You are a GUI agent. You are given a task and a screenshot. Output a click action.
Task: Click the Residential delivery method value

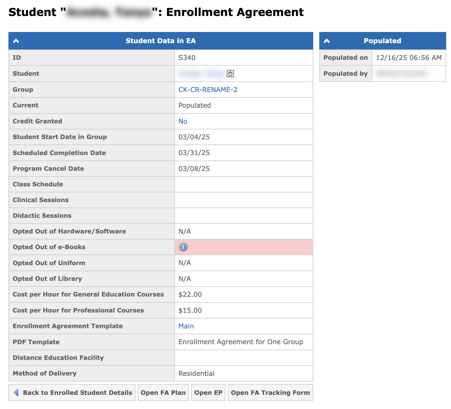pyautogui.click(x=196, y=373)
